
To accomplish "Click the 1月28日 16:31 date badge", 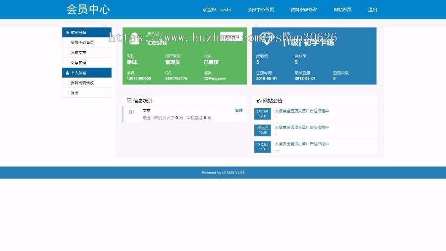I will (x=263, y=147).
